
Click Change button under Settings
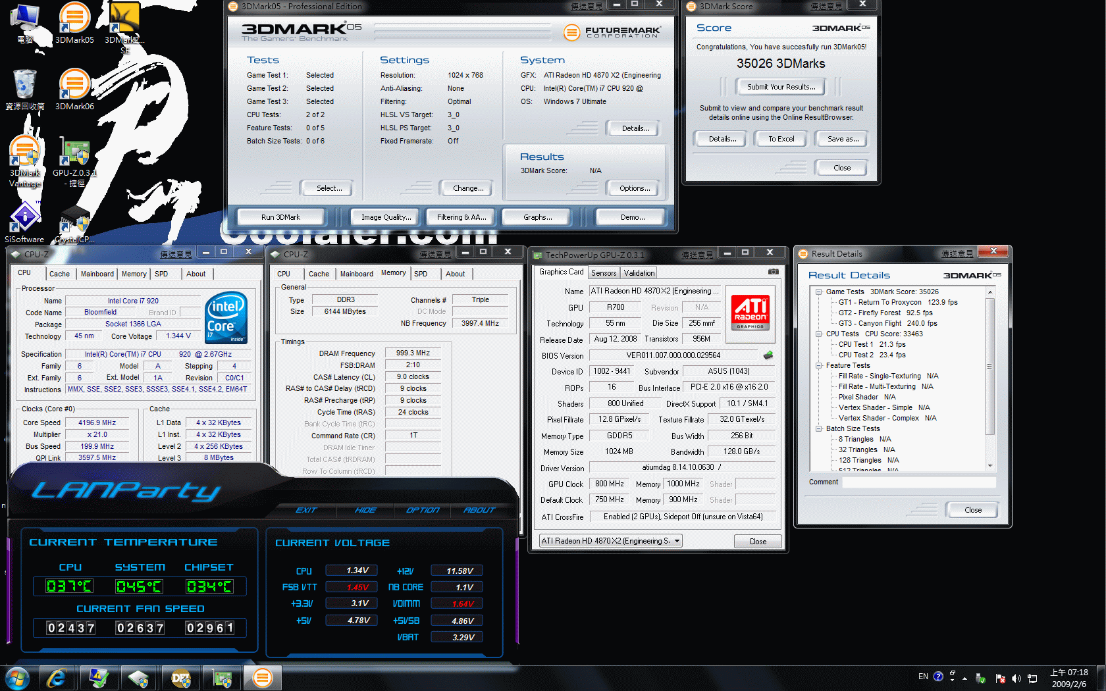pos(468,188)
